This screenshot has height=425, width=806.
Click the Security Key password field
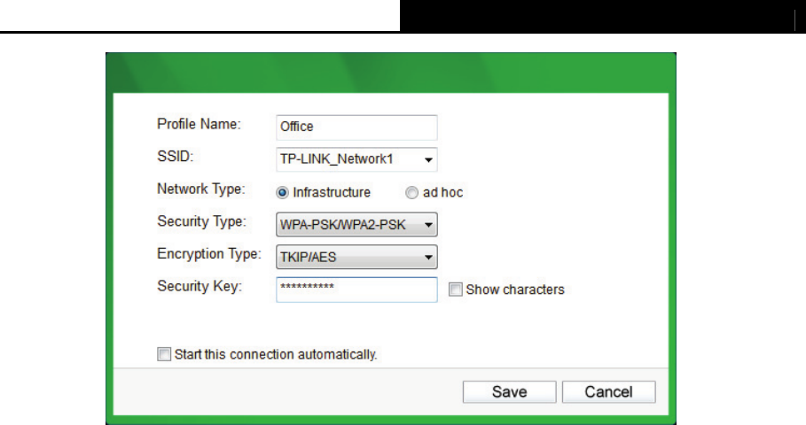coord(356,290)
